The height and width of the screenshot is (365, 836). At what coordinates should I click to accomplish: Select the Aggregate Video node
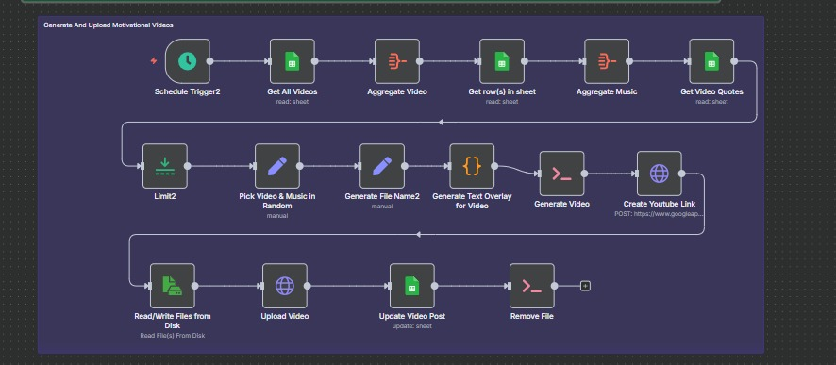[396, 61]
